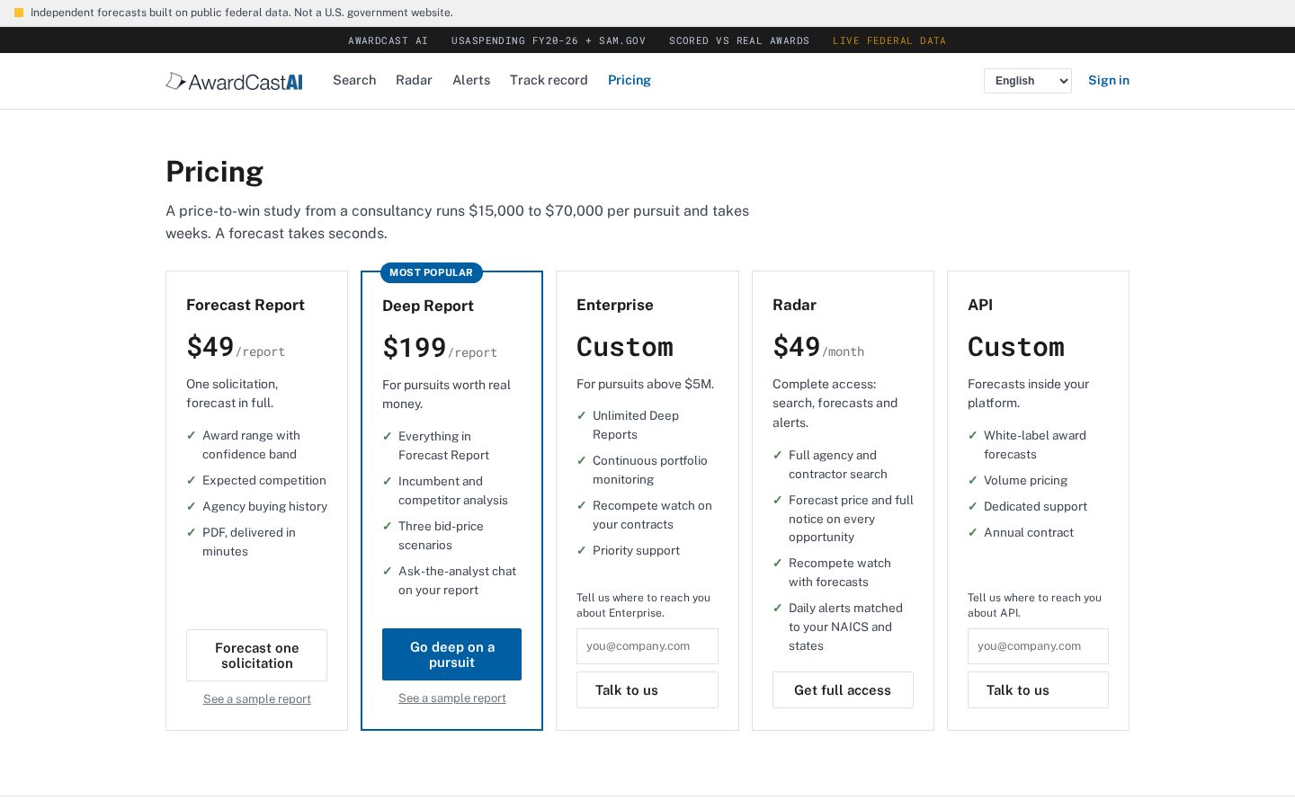The image size is (1295, 809).
Task: Open Alerts in the navigation
Action: (x=471, y=80)
